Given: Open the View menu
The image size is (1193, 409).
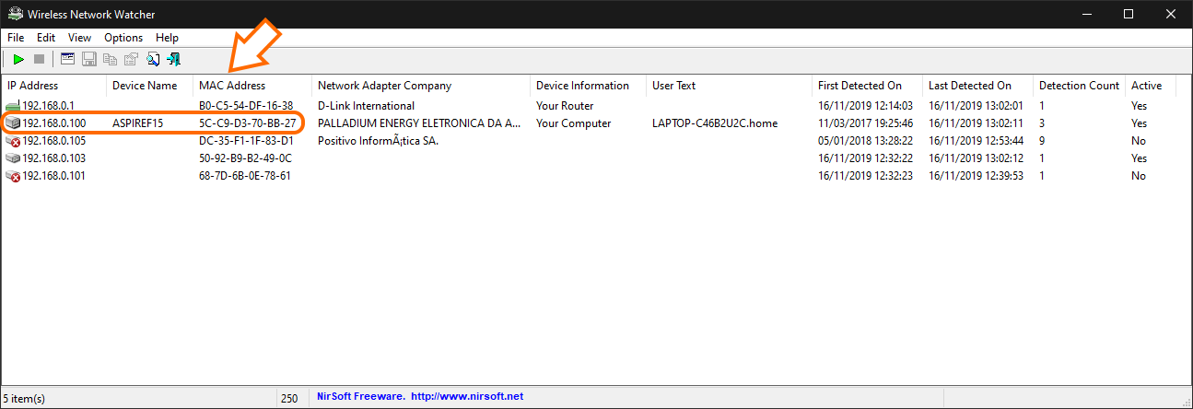Looking at the screenshot, I should [79, 38].
